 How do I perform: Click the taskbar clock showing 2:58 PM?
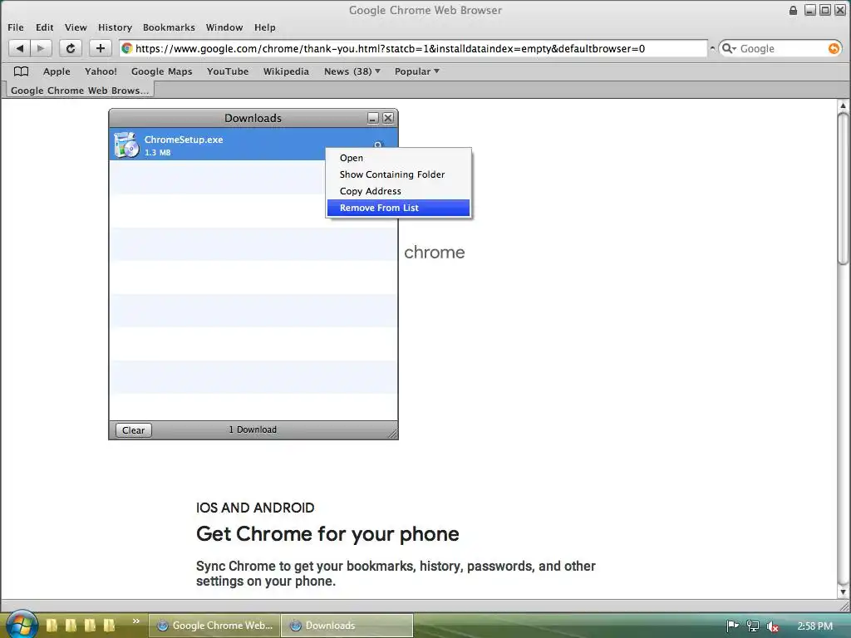(x=814, y=626)
